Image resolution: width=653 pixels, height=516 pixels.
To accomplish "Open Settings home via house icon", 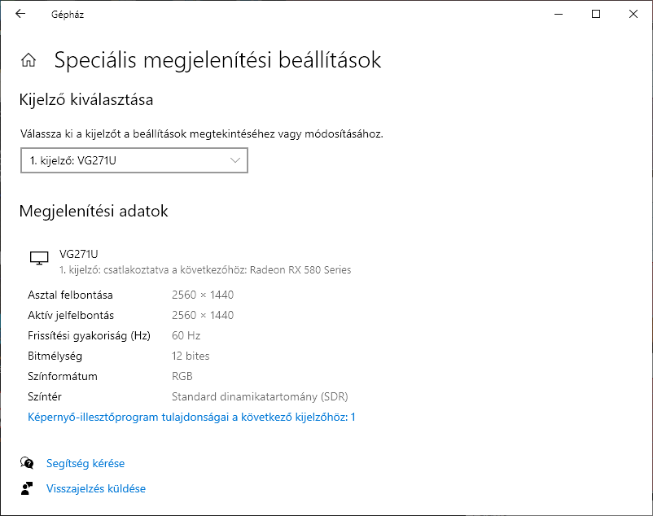I will 28,60.
